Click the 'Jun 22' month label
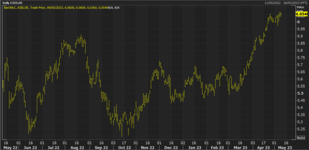The height and width of the screenshot is (150, 309). (30, 147)
